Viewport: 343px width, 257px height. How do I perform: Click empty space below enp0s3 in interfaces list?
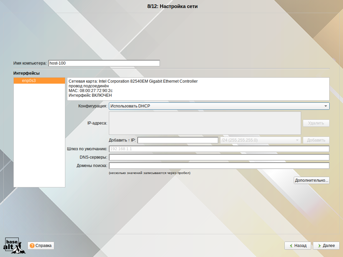39,134
